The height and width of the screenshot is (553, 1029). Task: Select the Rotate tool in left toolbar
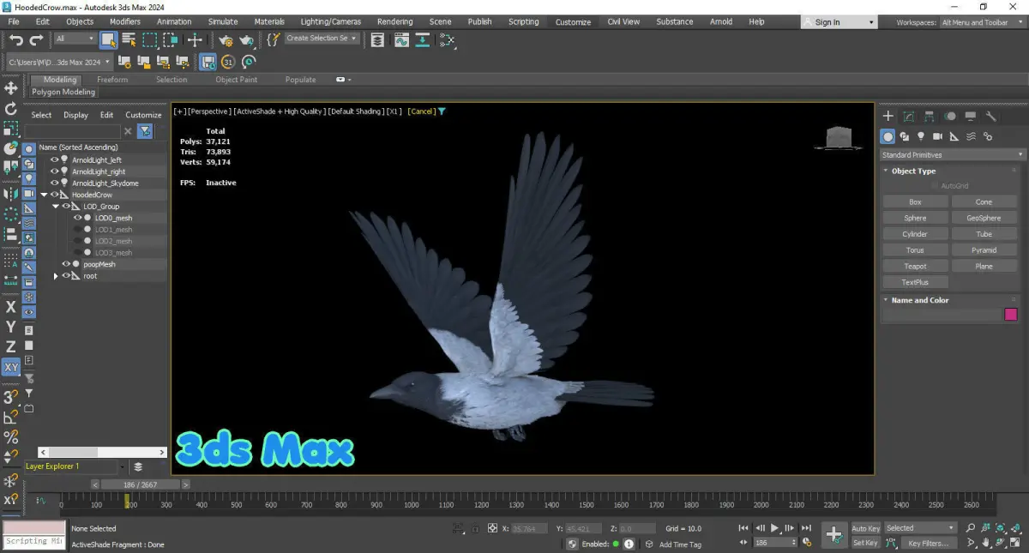[x=11, y=109]
